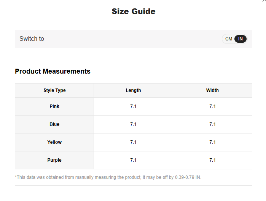Screen dimensions: 266x201
Task: Click the Width value for Purple
Action: pos(212,160)
